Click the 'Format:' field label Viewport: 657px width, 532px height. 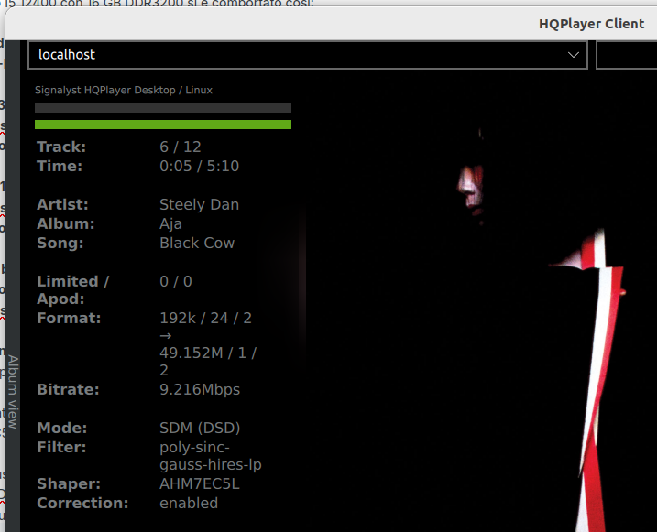[69, 318]
